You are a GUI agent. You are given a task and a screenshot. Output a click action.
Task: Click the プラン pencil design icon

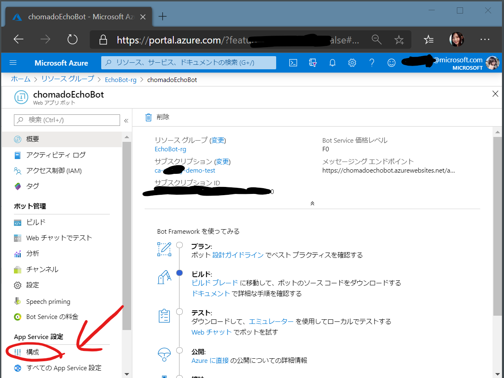coord(164,249)
